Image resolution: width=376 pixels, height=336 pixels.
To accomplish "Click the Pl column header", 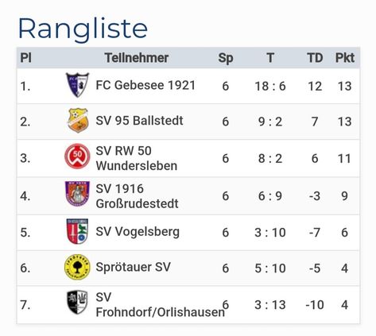I will coord(26,58).
